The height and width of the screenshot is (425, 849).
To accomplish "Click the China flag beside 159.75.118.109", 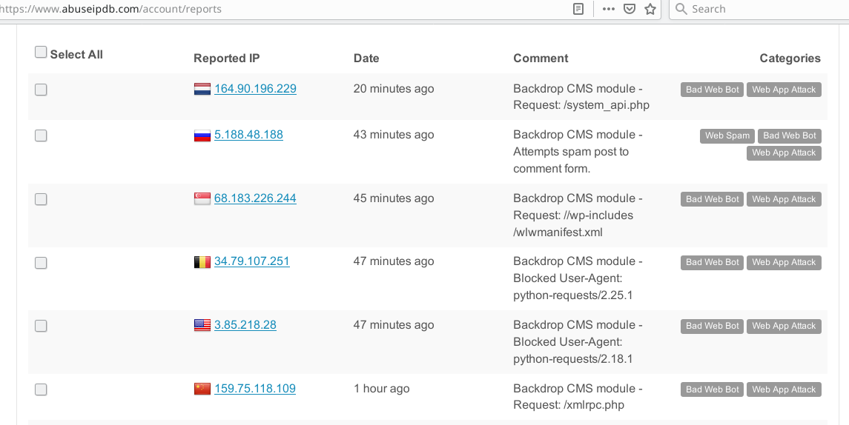I will (x=202, y=389).
